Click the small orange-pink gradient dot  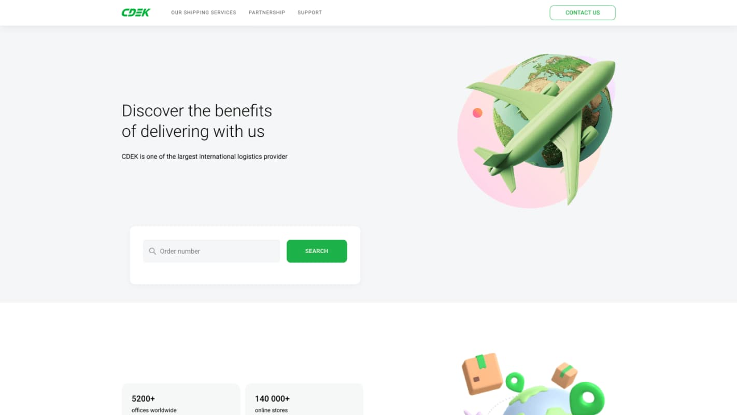pos(477,113)
